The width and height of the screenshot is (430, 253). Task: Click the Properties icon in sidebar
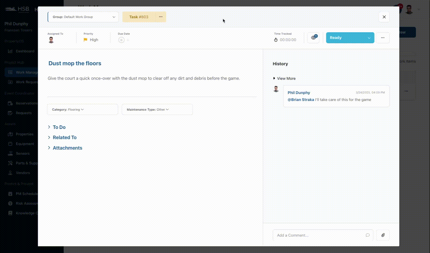(10, 134)
